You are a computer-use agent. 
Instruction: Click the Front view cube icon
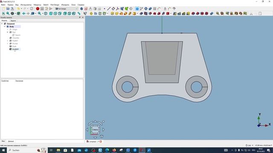click(x=51, y=13)
